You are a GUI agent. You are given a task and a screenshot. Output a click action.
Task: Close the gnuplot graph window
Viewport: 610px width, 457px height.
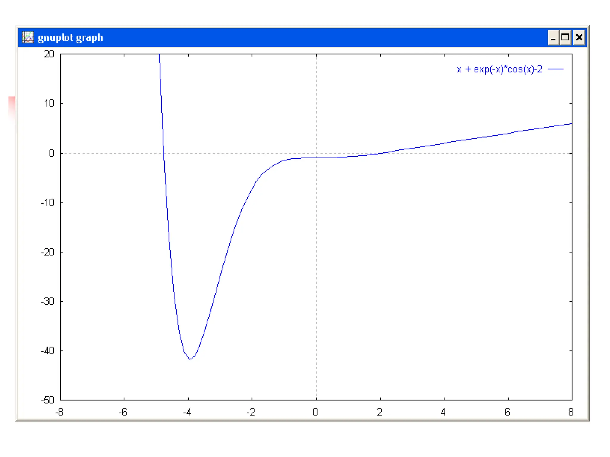tap(579, 37)
